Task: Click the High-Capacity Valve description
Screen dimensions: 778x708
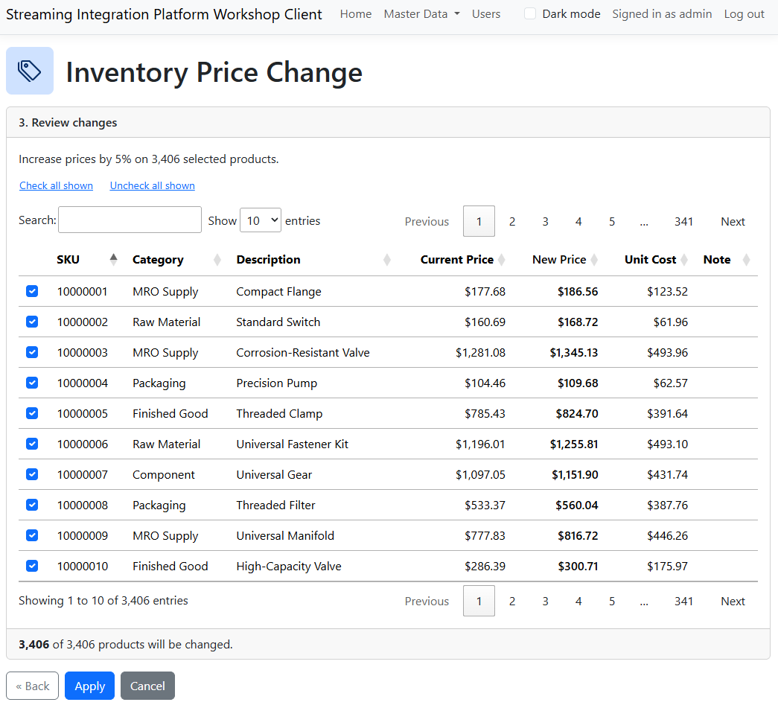Action: tap(289, 566)
